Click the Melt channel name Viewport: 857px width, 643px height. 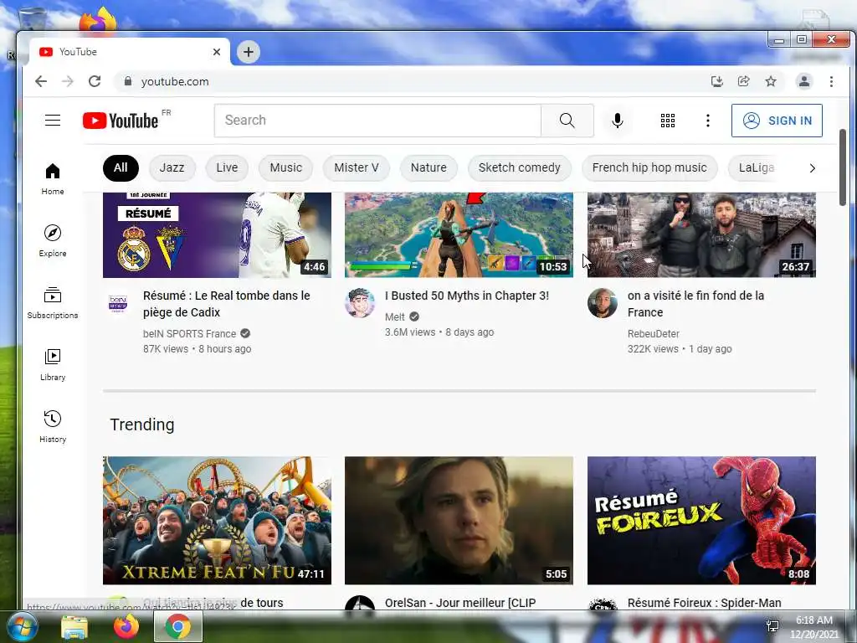click(395, 316)
